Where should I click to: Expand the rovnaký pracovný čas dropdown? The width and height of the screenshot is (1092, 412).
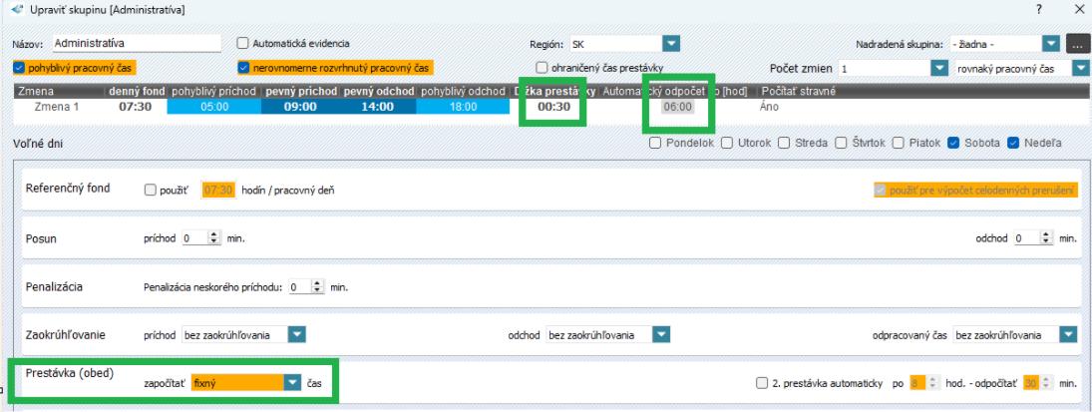coord(1082,69)
